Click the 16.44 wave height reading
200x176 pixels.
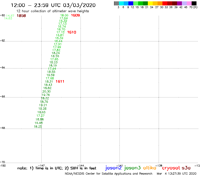click(58, 41)
